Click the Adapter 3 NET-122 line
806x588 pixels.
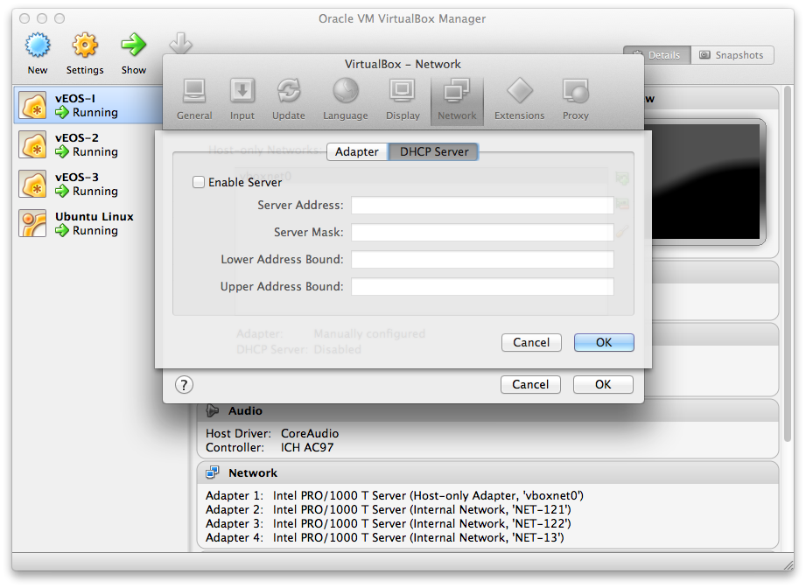388,523
